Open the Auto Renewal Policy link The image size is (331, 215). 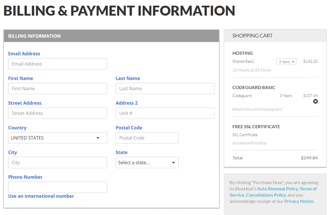[x=278, y=189]
